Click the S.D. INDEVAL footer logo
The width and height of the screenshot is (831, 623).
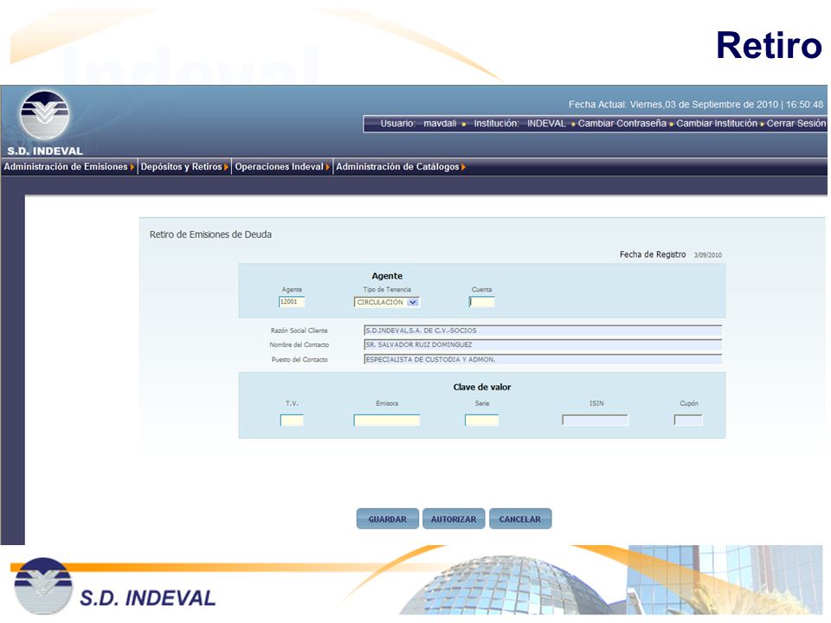[x=114, y=587]
